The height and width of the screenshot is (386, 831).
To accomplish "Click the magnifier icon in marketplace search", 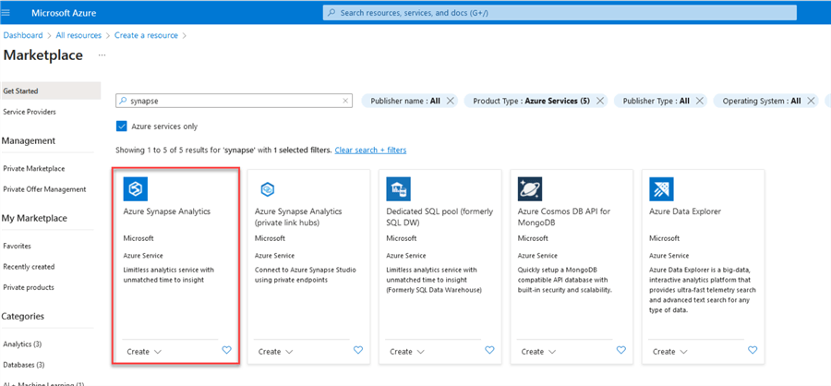I will tap(123, 101).
